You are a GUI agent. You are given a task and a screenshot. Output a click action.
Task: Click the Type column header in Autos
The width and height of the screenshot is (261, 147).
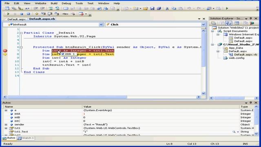pyautogui.click(x=247, y=107)
